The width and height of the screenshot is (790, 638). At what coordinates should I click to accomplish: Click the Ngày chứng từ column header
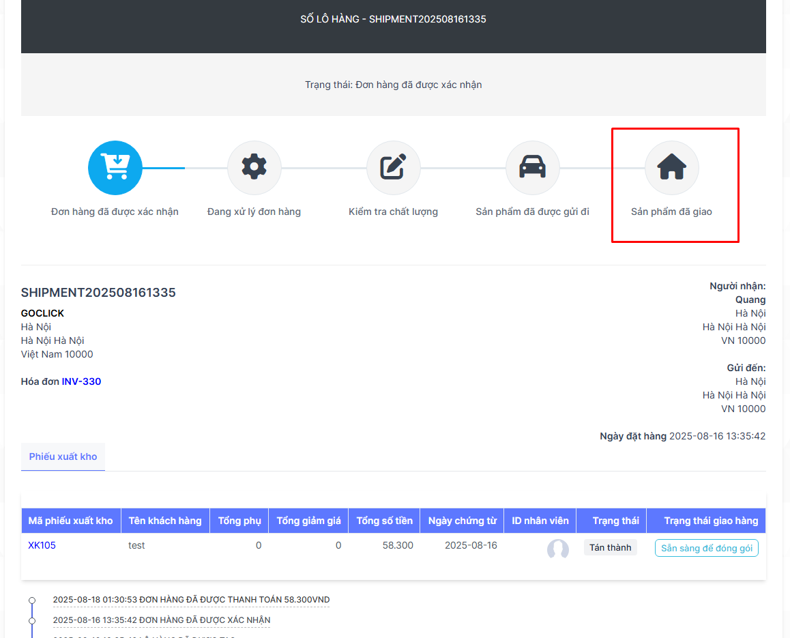pos(462,521)
